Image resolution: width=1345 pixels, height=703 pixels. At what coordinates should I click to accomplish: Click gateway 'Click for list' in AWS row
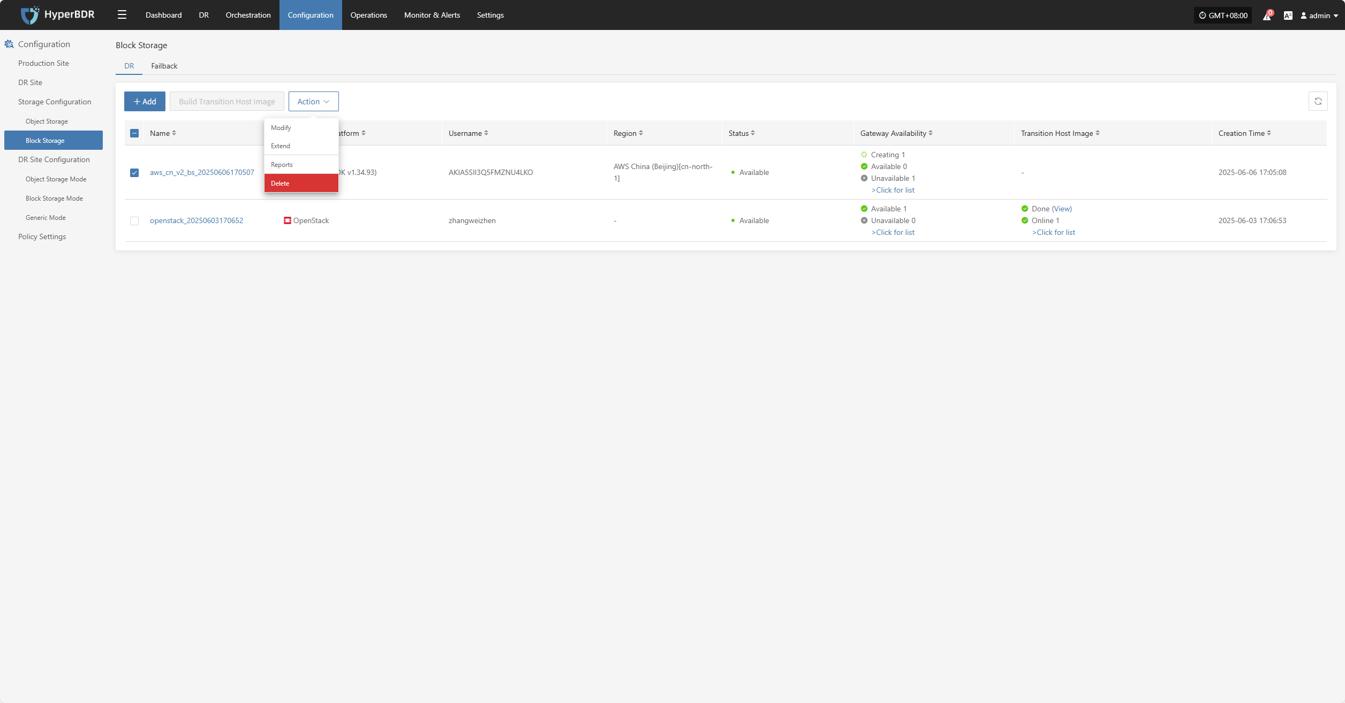893,190
